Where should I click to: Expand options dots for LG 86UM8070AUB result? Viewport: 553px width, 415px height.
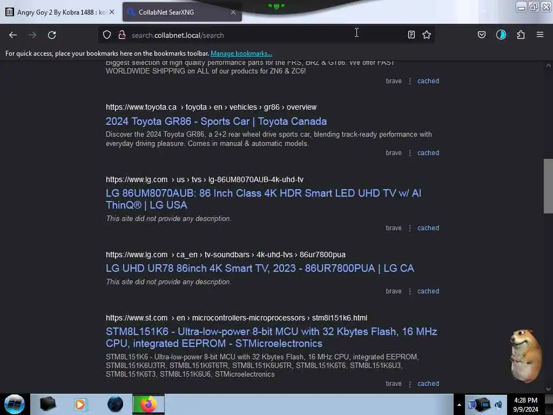(410, 228)
